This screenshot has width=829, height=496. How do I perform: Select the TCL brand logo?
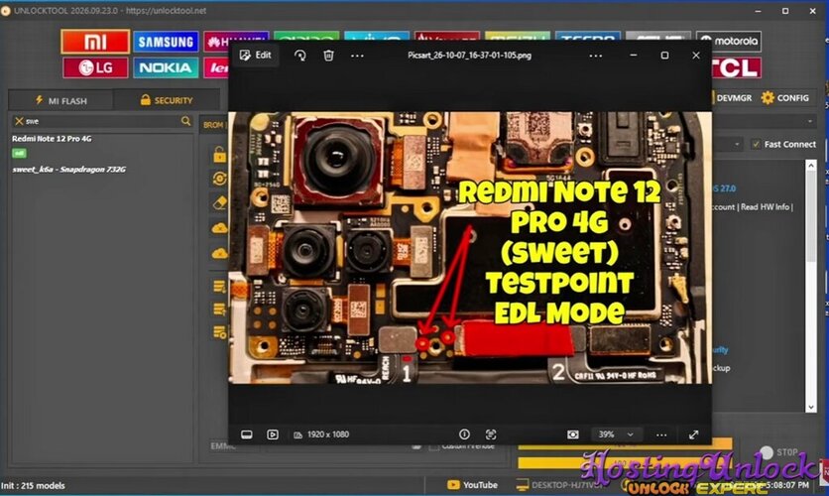(736, 67)
